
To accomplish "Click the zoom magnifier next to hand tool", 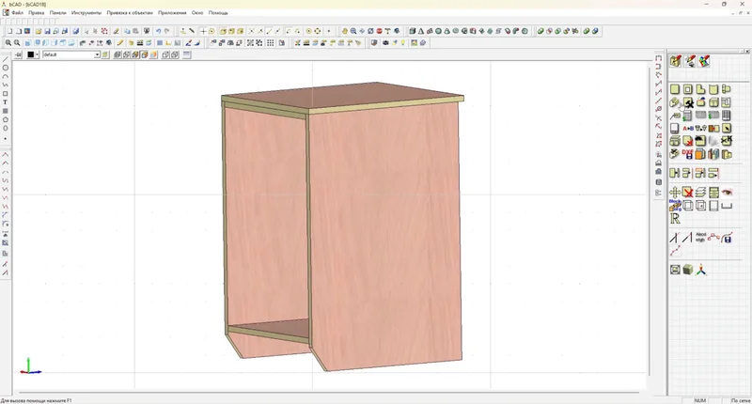I will [x=353, y=31].
